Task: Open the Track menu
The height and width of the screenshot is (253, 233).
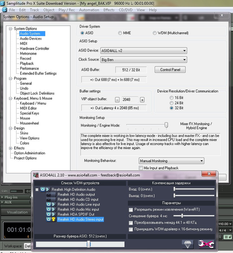Action: coord(35,10)
